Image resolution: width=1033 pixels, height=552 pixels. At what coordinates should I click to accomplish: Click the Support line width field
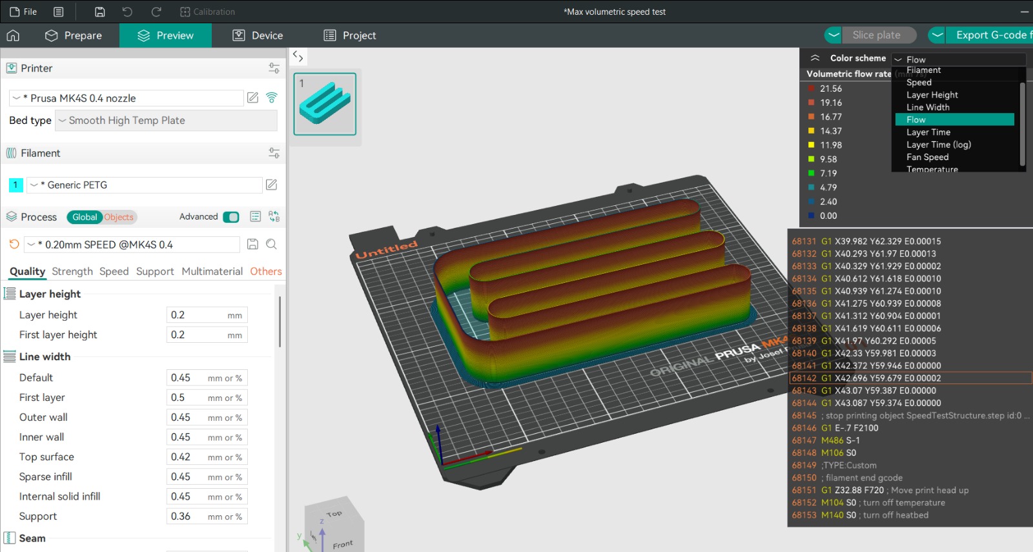coord(207,516)
